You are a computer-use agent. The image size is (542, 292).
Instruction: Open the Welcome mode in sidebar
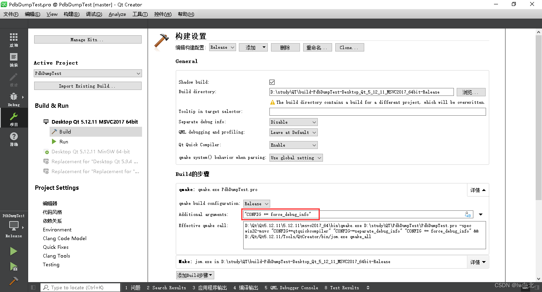14,40
